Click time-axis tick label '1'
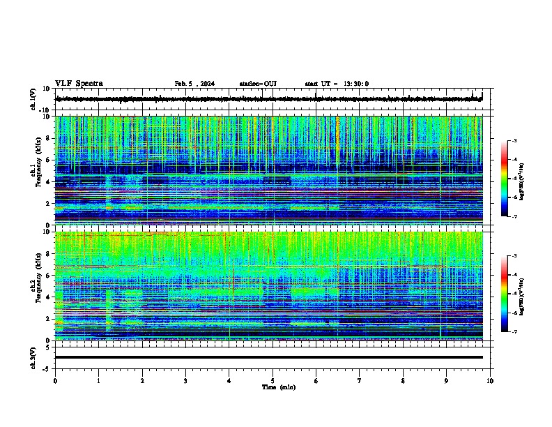Image resolution: width=552 pixels, height=427 pixels. (x=98, y=381)
